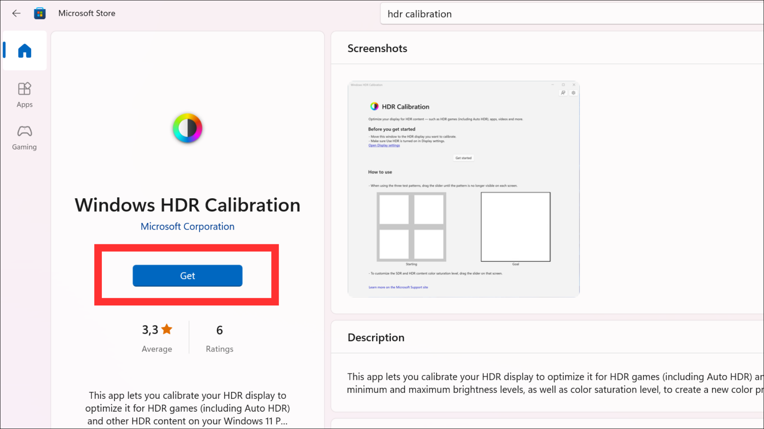Open the Gaming sidebar section
Image resolution: width=764 pixels, height=429 pixels.
[24, 137]
